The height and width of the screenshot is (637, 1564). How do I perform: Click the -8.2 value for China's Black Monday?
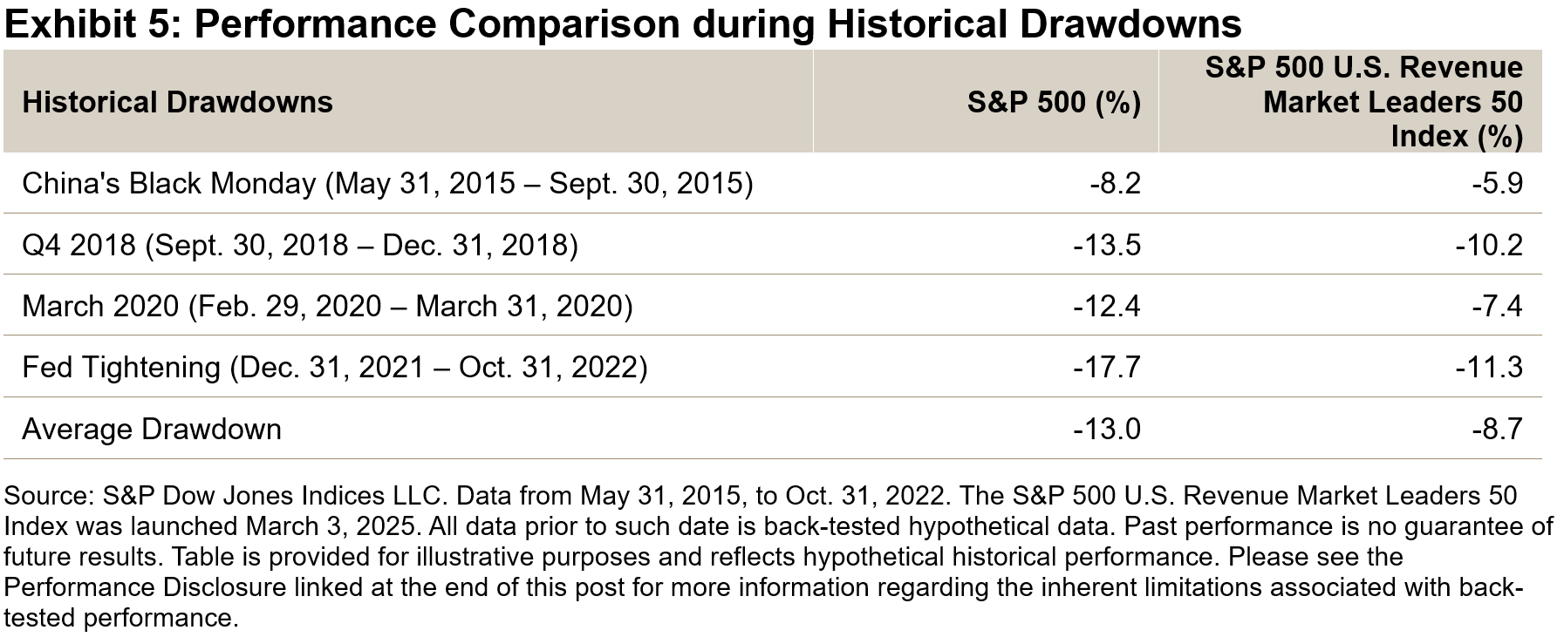pos(1115,184)
